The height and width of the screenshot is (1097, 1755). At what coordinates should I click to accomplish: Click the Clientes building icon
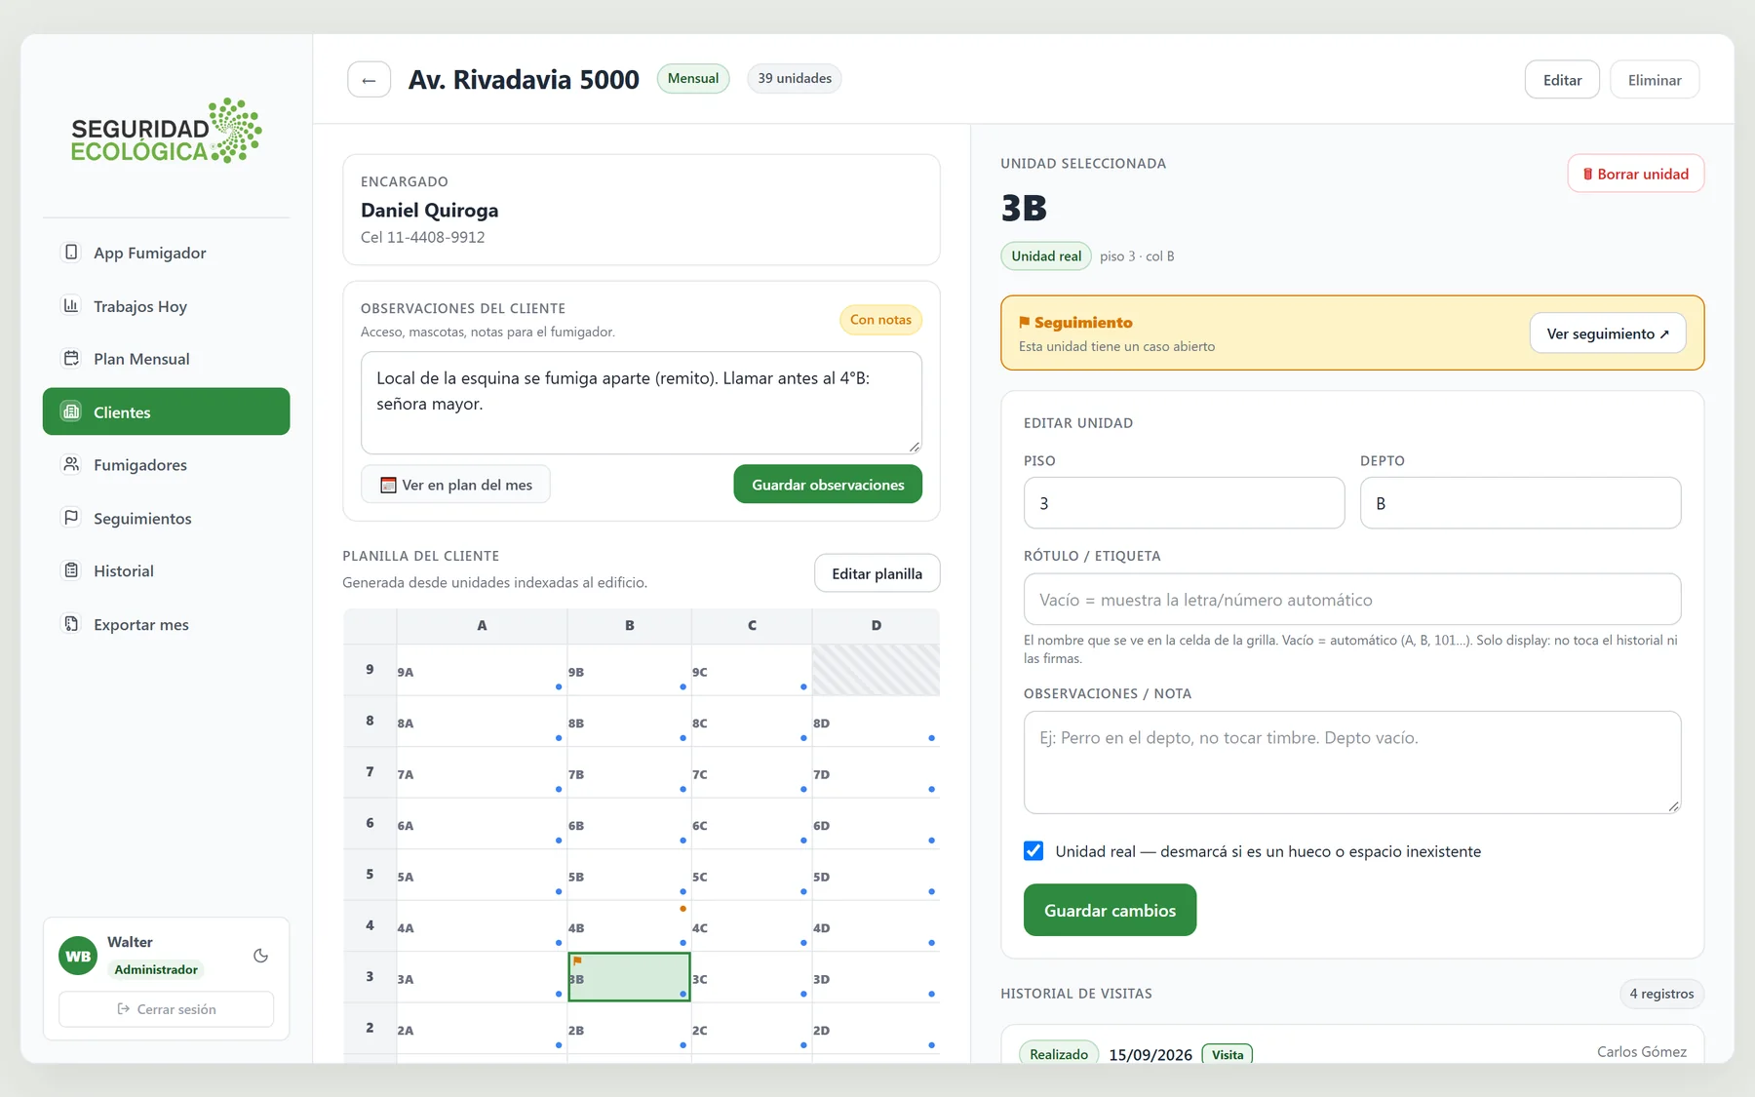(x=71, y=411)
